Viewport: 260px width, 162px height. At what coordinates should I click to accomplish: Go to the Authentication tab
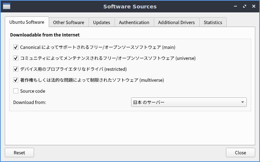134,22
